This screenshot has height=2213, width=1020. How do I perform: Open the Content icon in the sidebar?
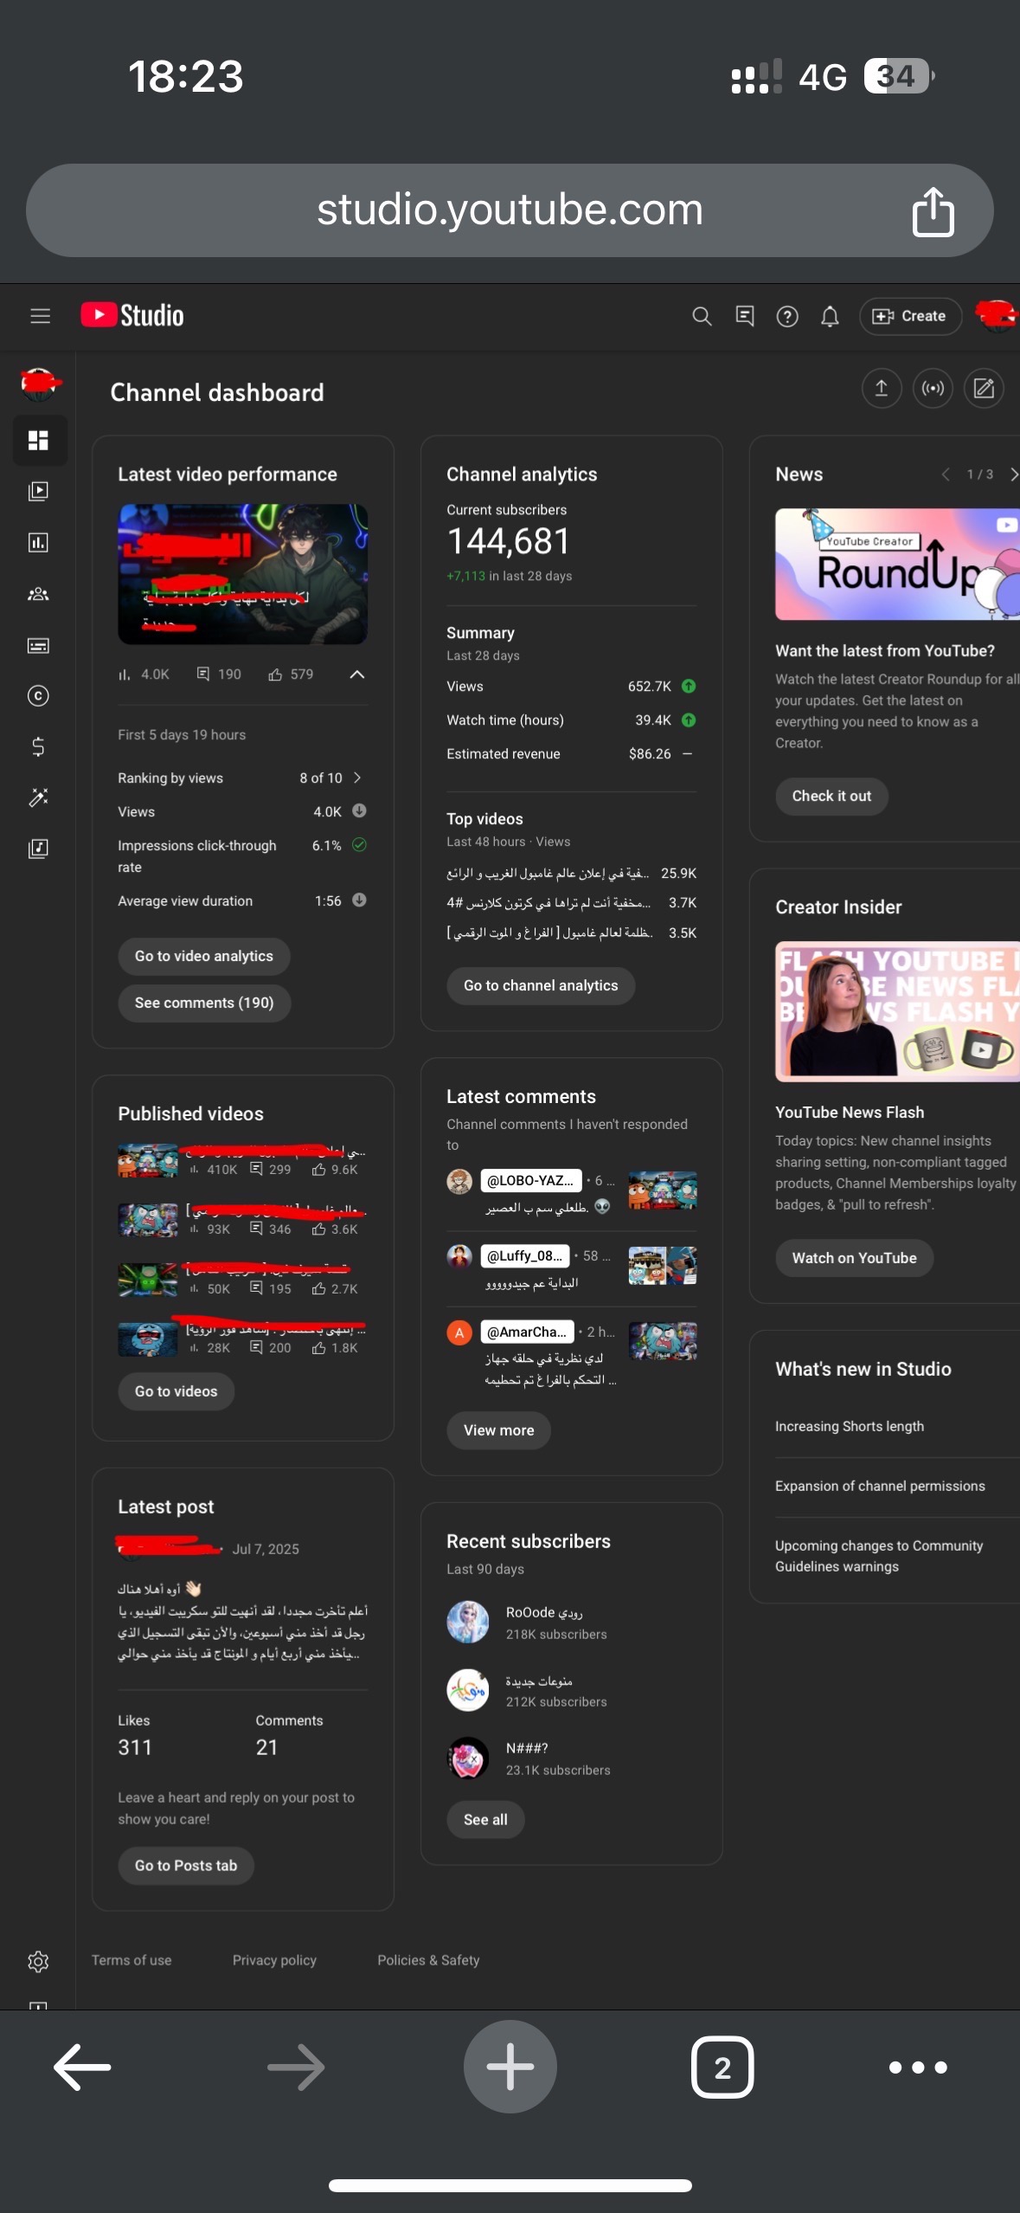pos(39,492)
